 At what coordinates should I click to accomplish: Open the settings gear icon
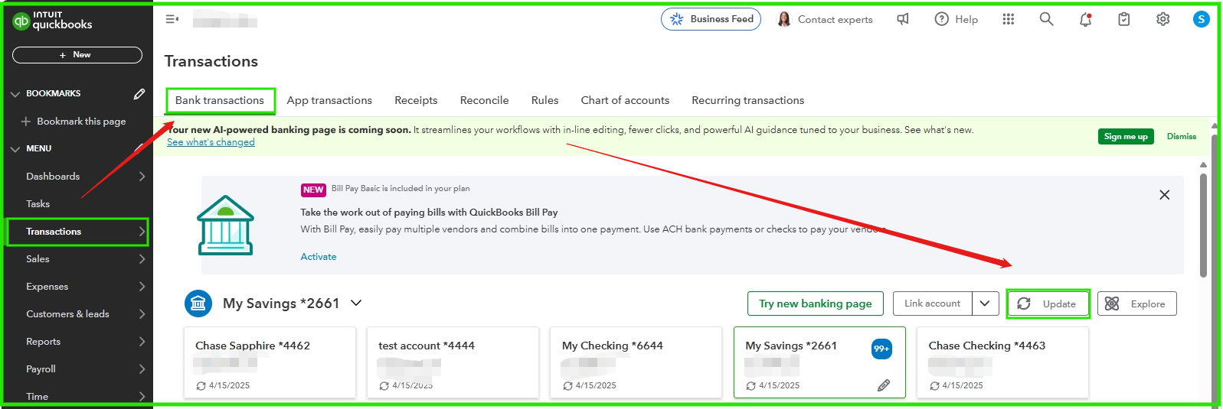[1163, 19]
